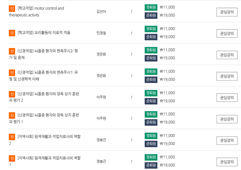
Task: Click orange 신 badge beside motor control course
Action: (x=12, y=8)
